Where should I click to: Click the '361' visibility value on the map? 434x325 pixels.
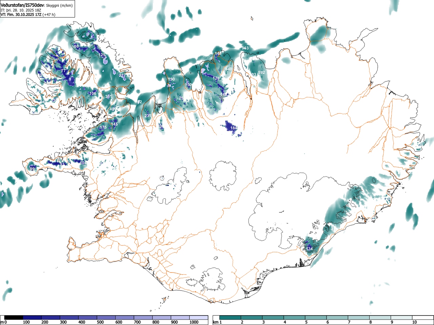108,96
